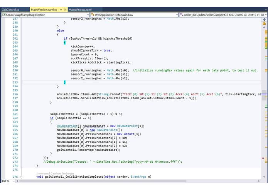Open the 100 % zoom dropdown
Viewport: 268px width, 190px height.
14,181
